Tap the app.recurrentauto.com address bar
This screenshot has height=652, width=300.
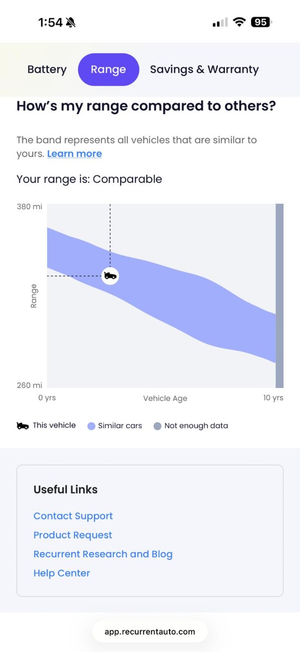coord(150,632)
